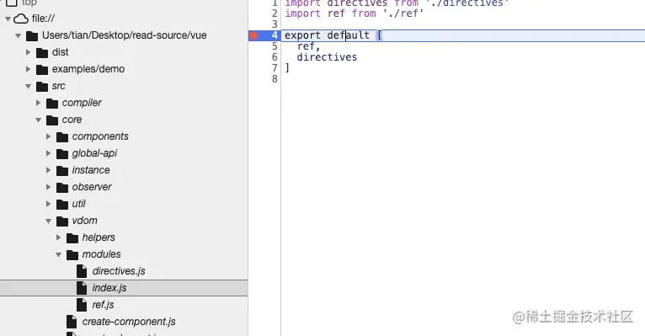The height and width of the screenshot is (336, 645).
Task: Click the folder icon for src
Action: coord(42,87)
